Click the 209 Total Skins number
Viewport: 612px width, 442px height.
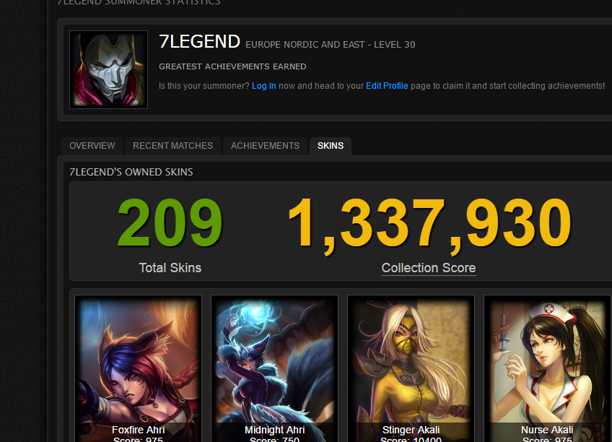coord(170,223)
